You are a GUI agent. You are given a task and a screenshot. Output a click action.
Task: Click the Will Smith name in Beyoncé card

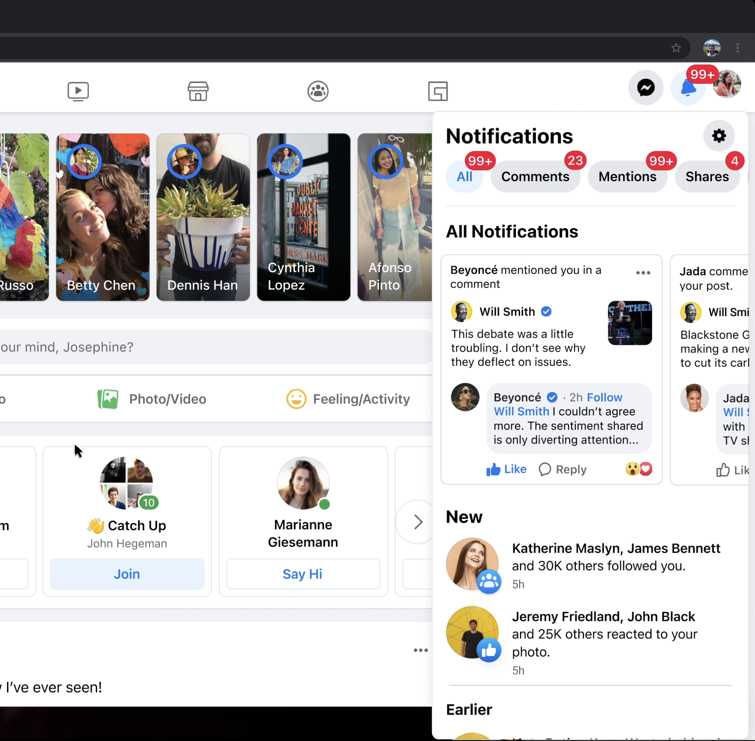tap(507, 312)
